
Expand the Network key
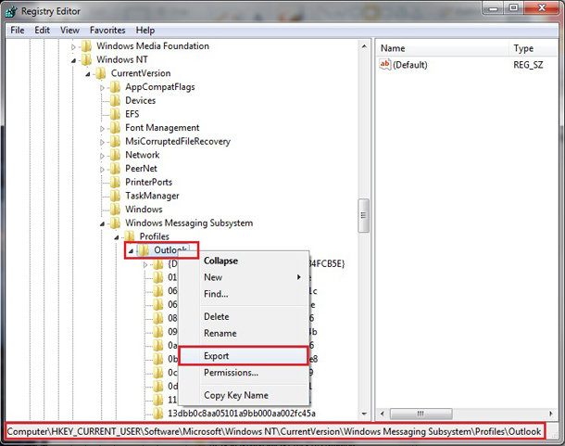click(x=102, y=156)
